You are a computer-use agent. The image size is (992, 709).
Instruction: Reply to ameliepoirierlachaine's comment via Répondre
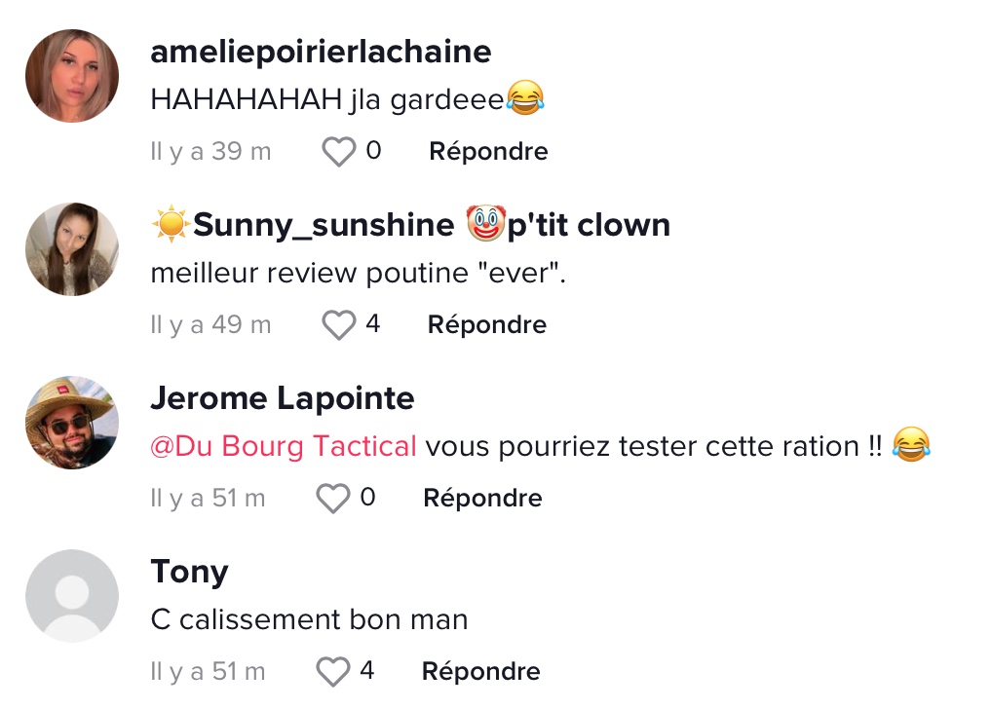(488, 152)
